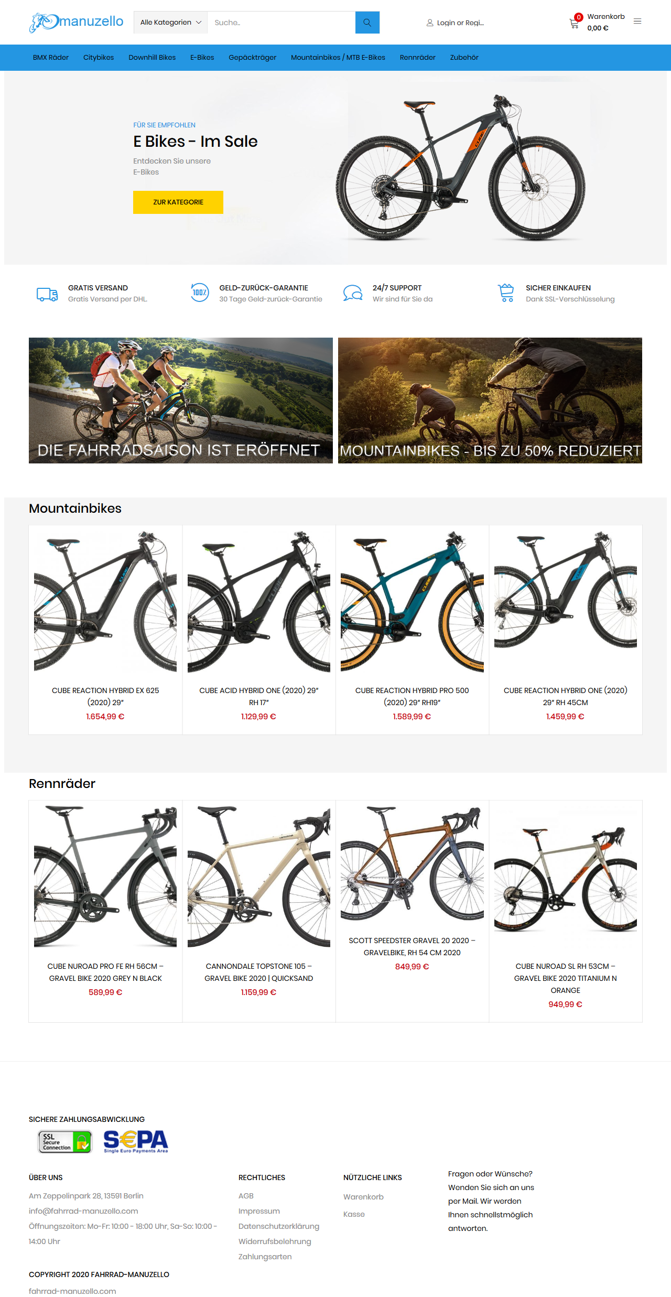Click the 24/7 support chat icon
This screenshot has width=671, height=1297.
(353, 293)
